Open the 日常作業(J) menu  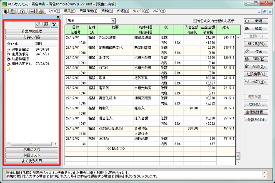89,10
